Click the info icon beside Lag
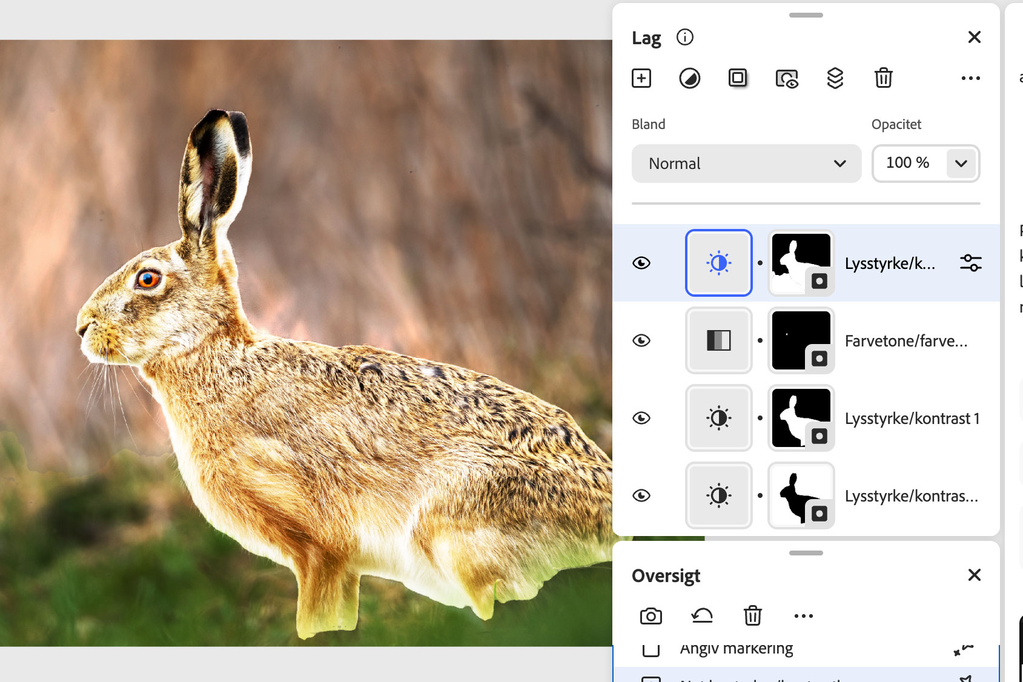Screen dimensions: 1023x682 coord(684,38)
